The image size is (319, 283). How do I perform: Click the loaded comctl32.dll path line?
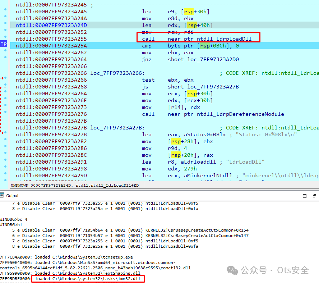pos(95,265)
